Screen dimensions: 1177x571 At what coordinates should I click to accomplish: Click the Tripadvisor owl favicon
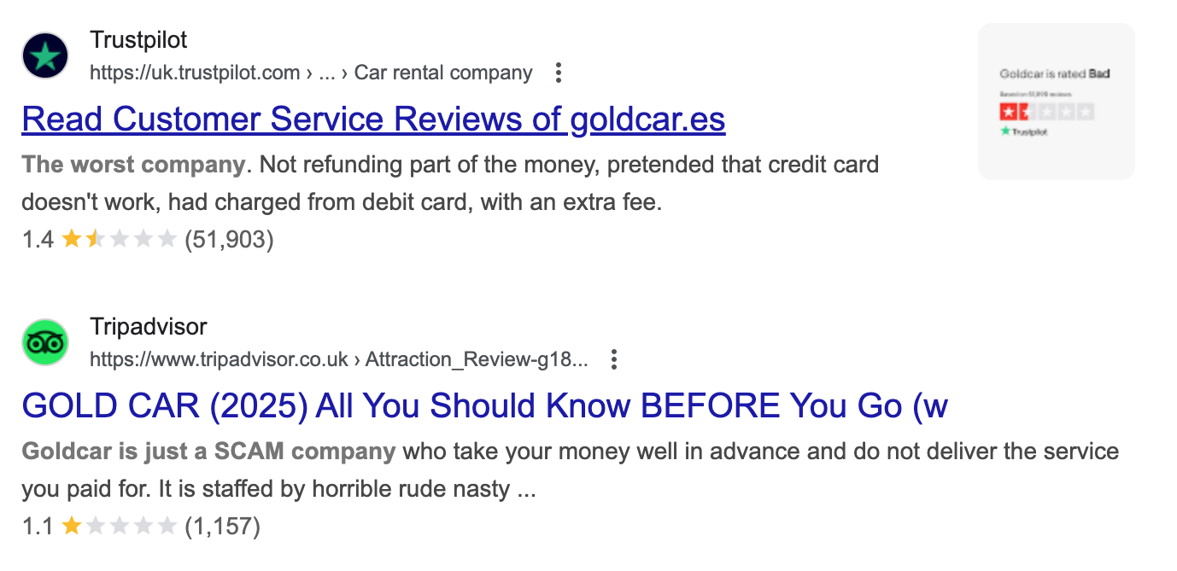[x=45, y=342]
